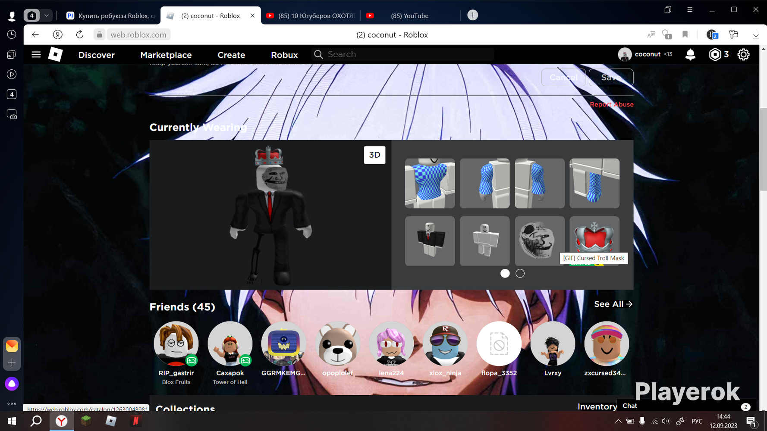Open the red crown item thumbnail
This screenshot has height=431, width=767.
tap(594, 235)
